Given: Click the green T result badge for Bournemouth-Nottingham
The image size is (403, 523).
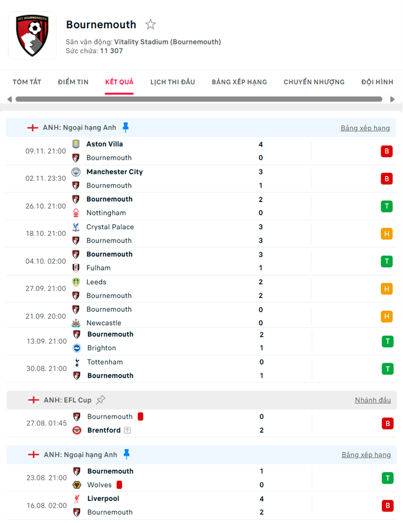Looking at the screenshot, I should pyautogui.click(x=387, y=206).
